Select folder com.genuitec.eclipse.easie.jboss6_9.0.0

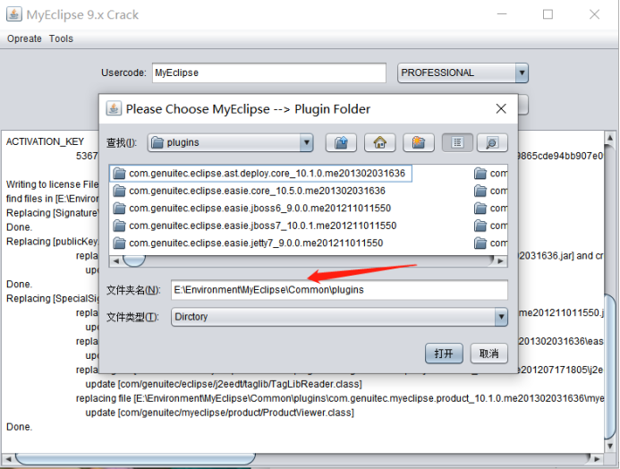(x=252, y=208)
